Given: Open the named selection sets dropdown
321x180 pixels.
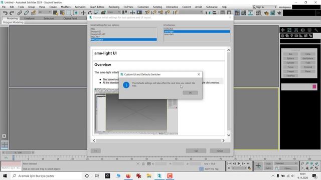Looking at the screenshot, I should click(191, 12).
